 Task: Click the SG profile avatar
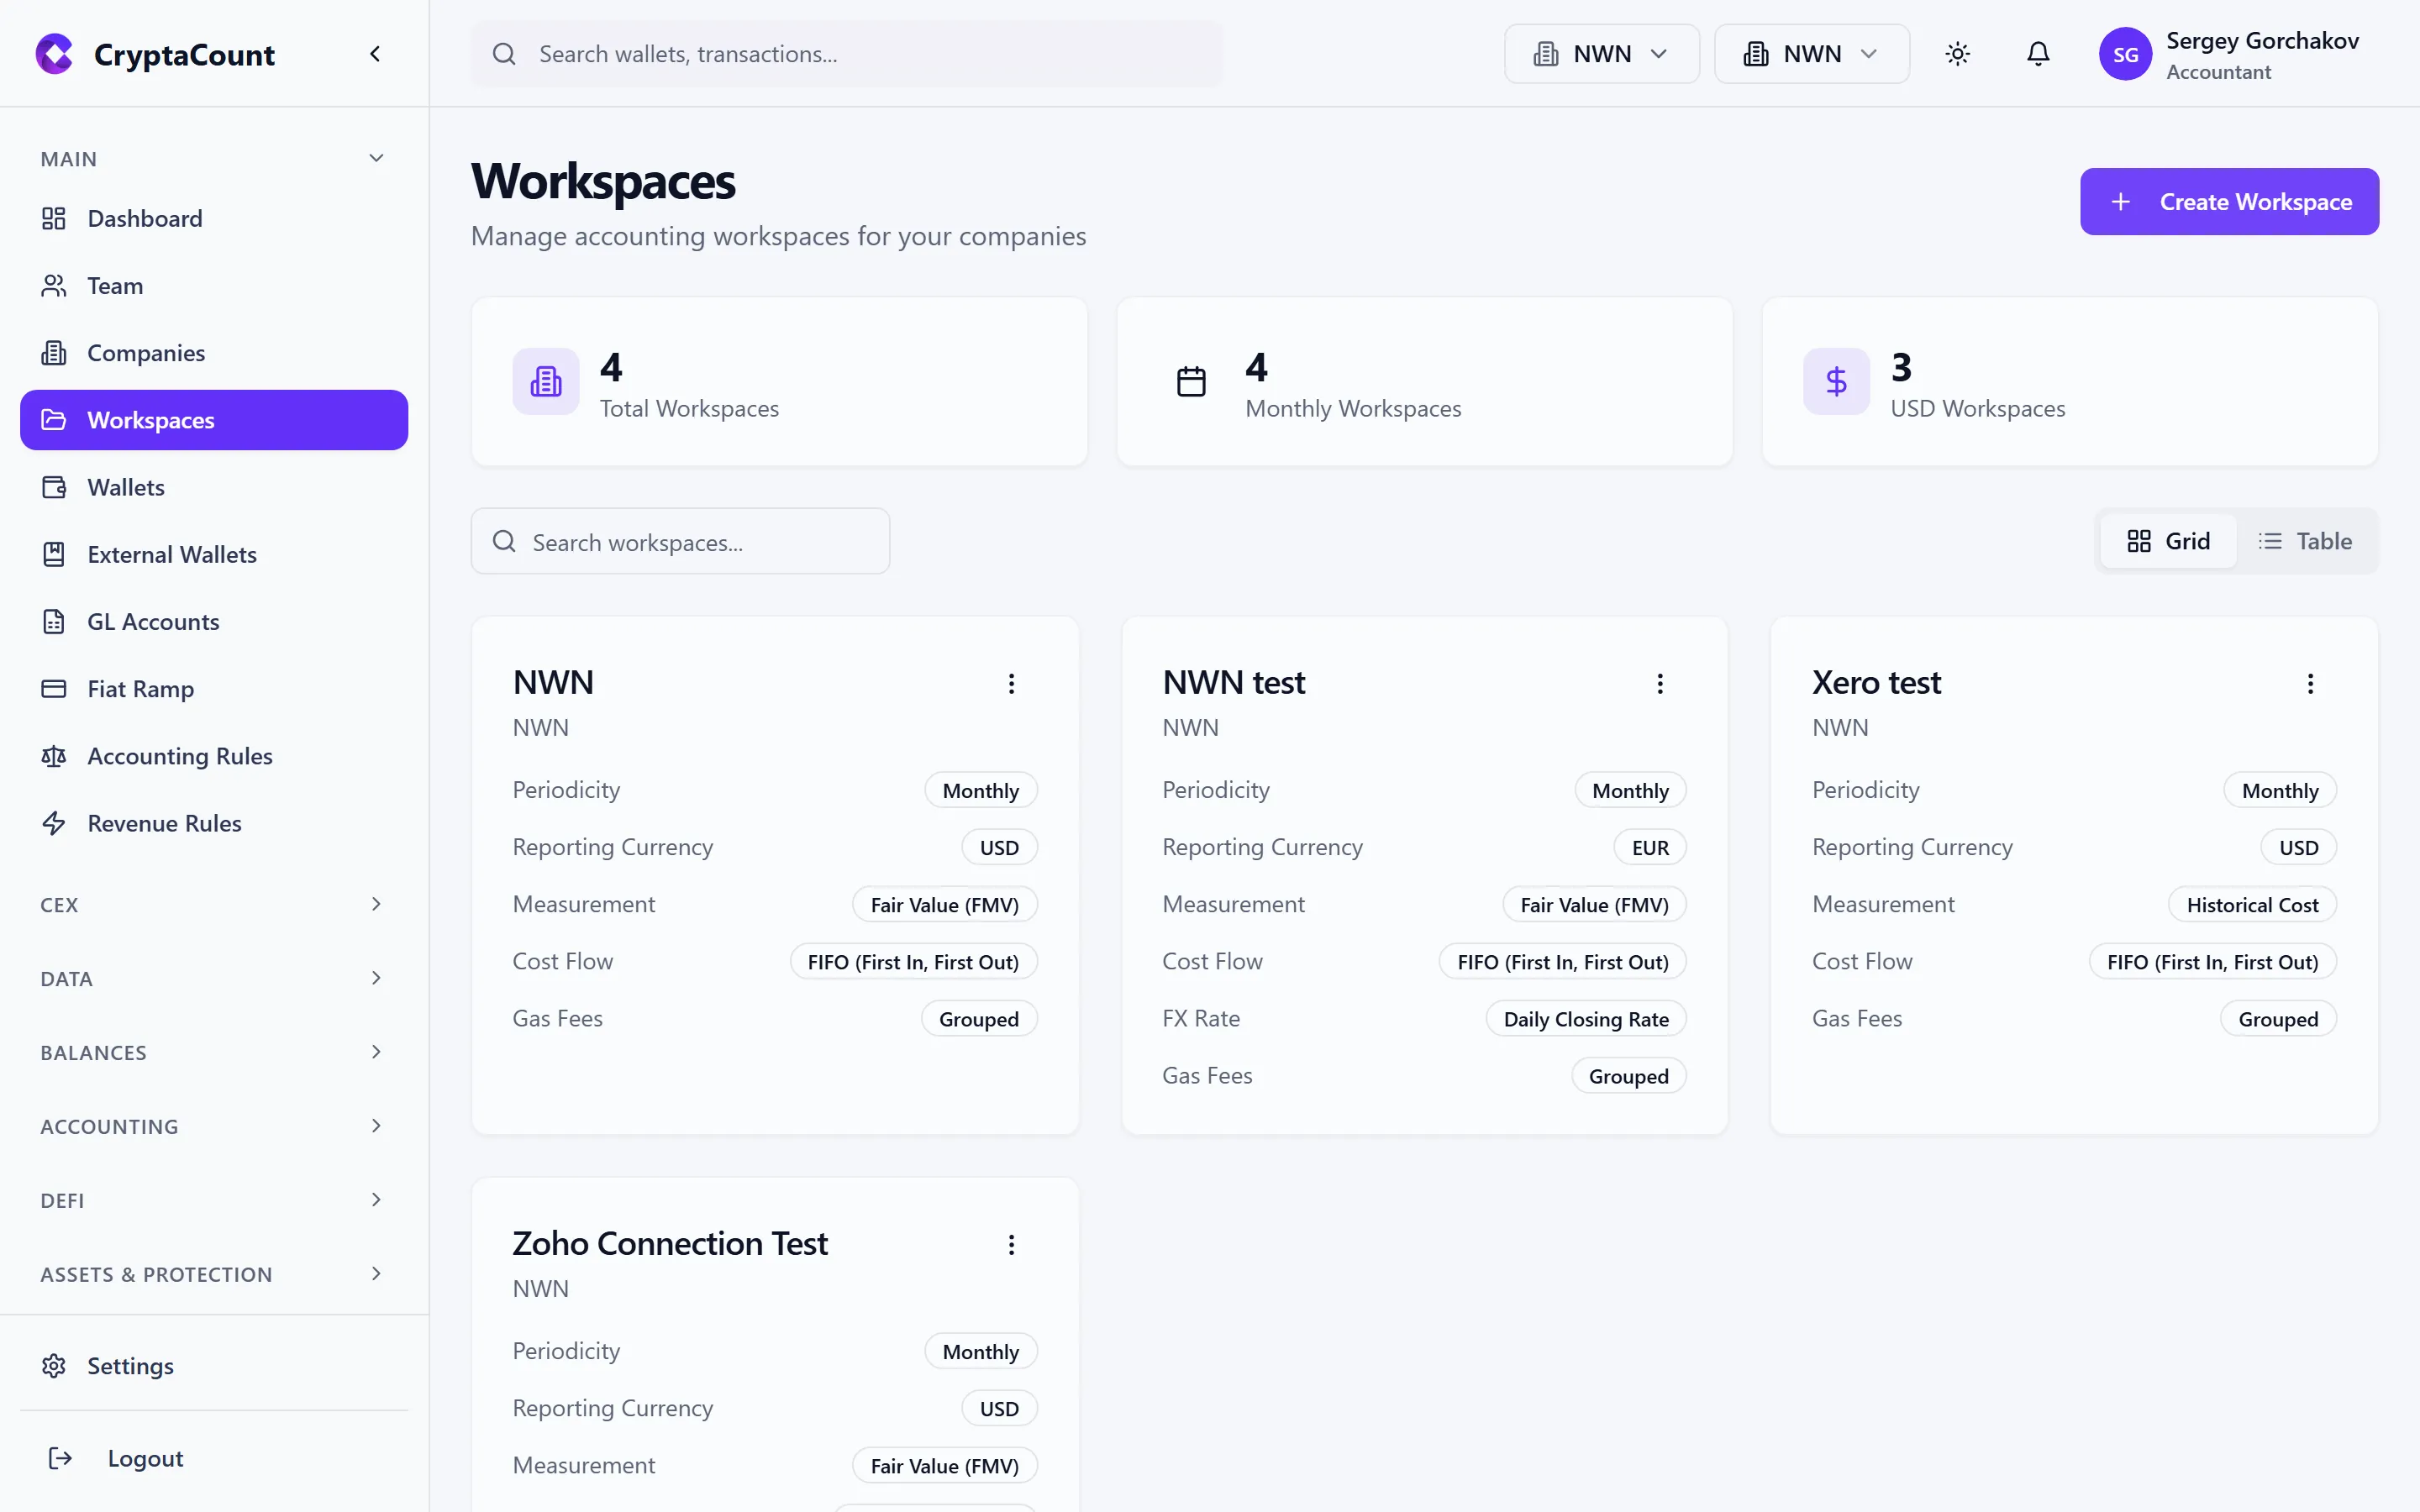pyautogui.click(x=2126, y=54)
